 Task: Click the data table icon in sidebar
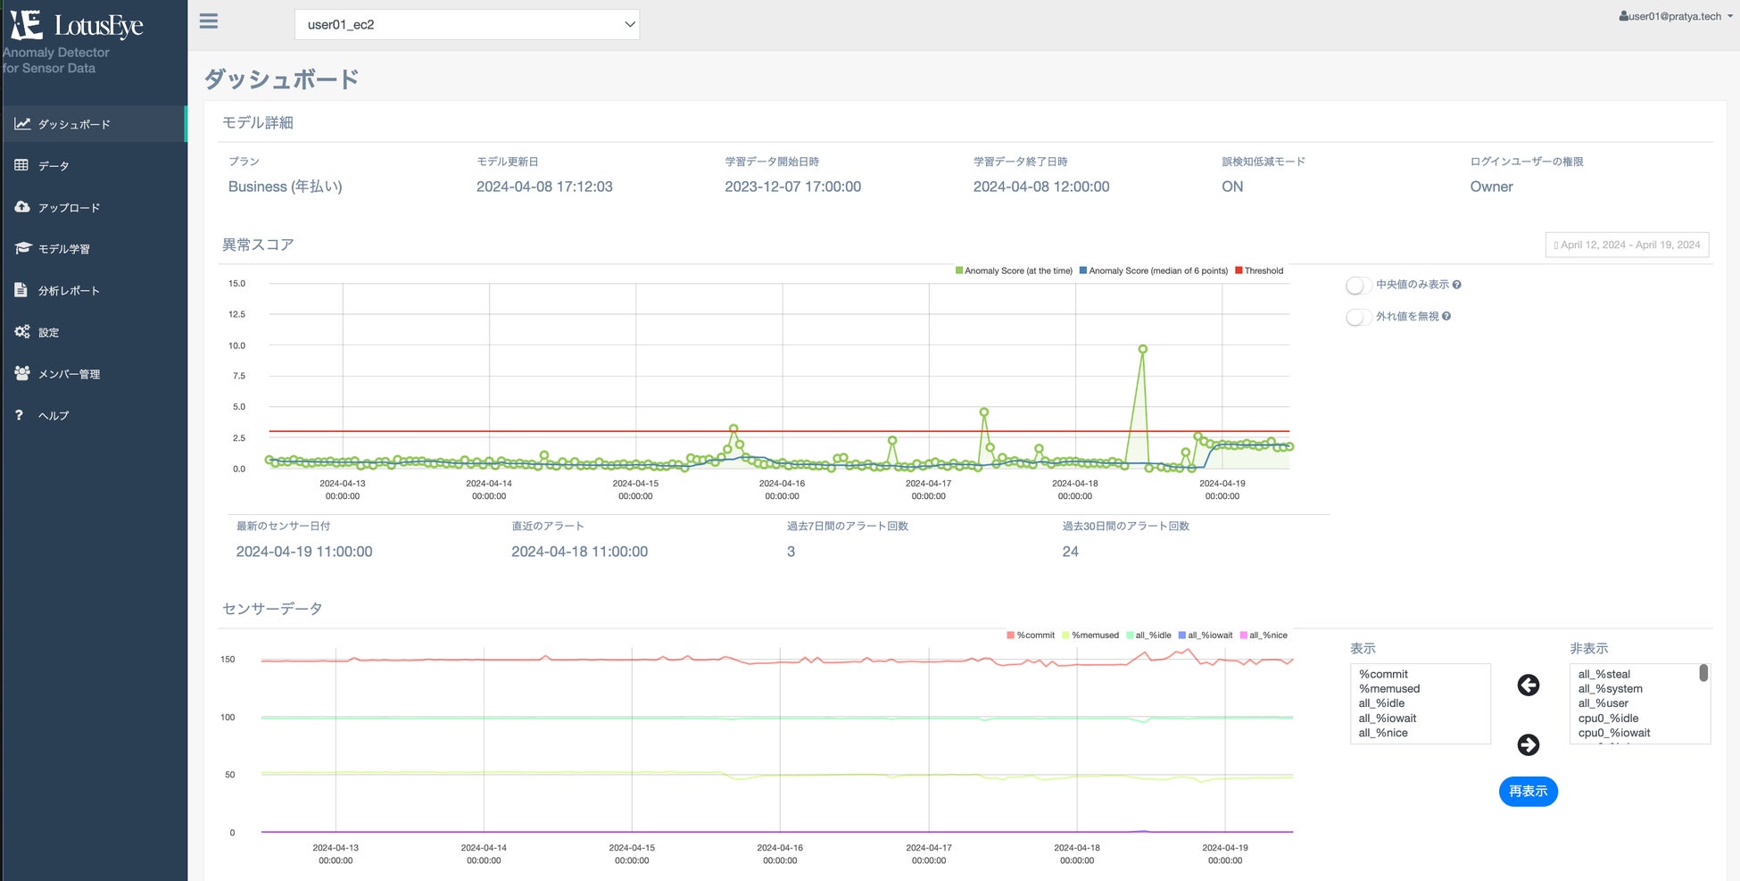click(21, 165)
